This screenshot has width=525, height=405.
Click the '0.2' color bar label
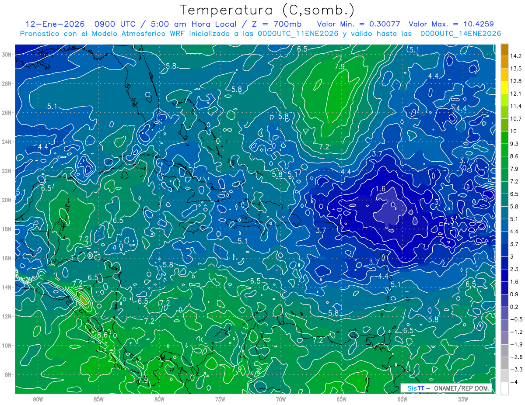[514, 307]
